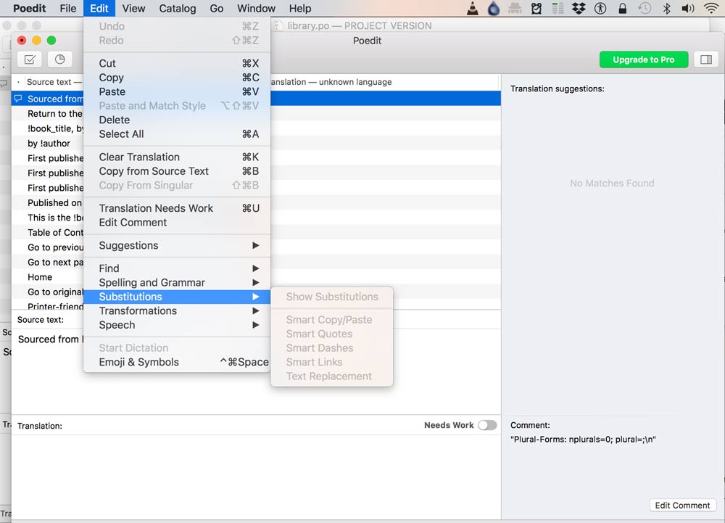Open the volume icon in menu bar

[688, 8]
